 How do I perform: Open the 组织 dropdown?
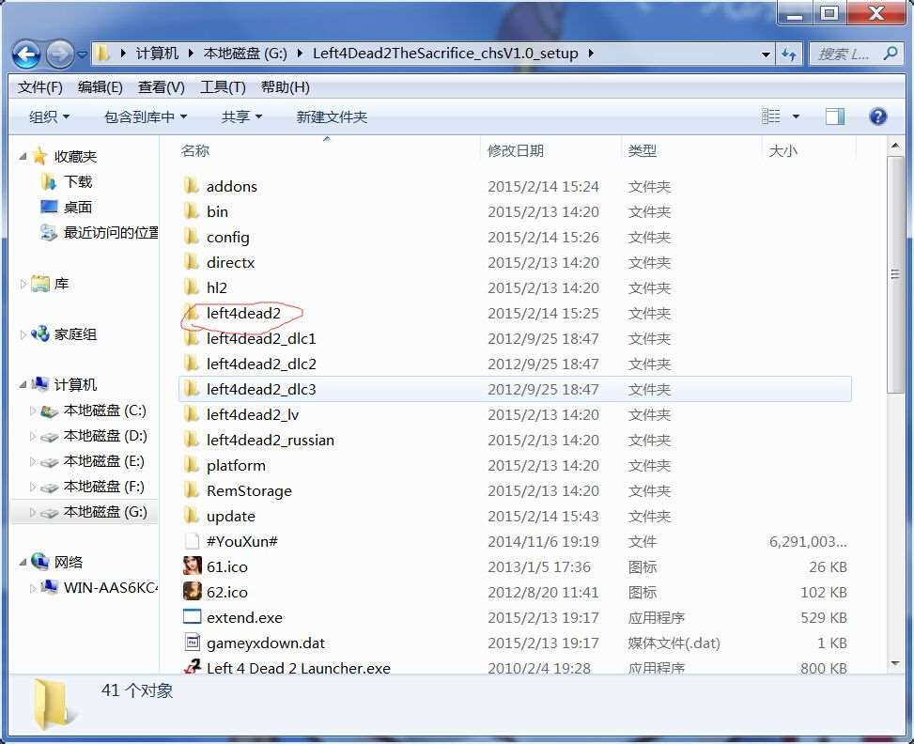[x=50, y=117]
